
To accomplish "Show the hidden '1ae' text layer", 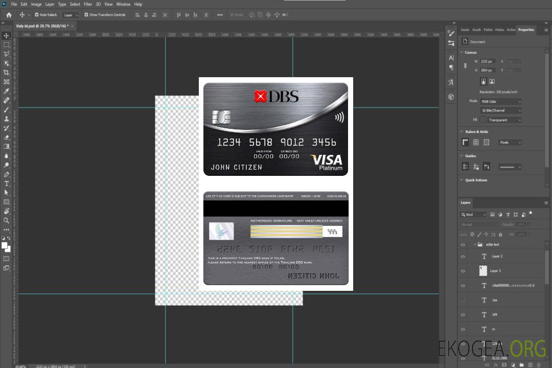I will pos(463,300).
